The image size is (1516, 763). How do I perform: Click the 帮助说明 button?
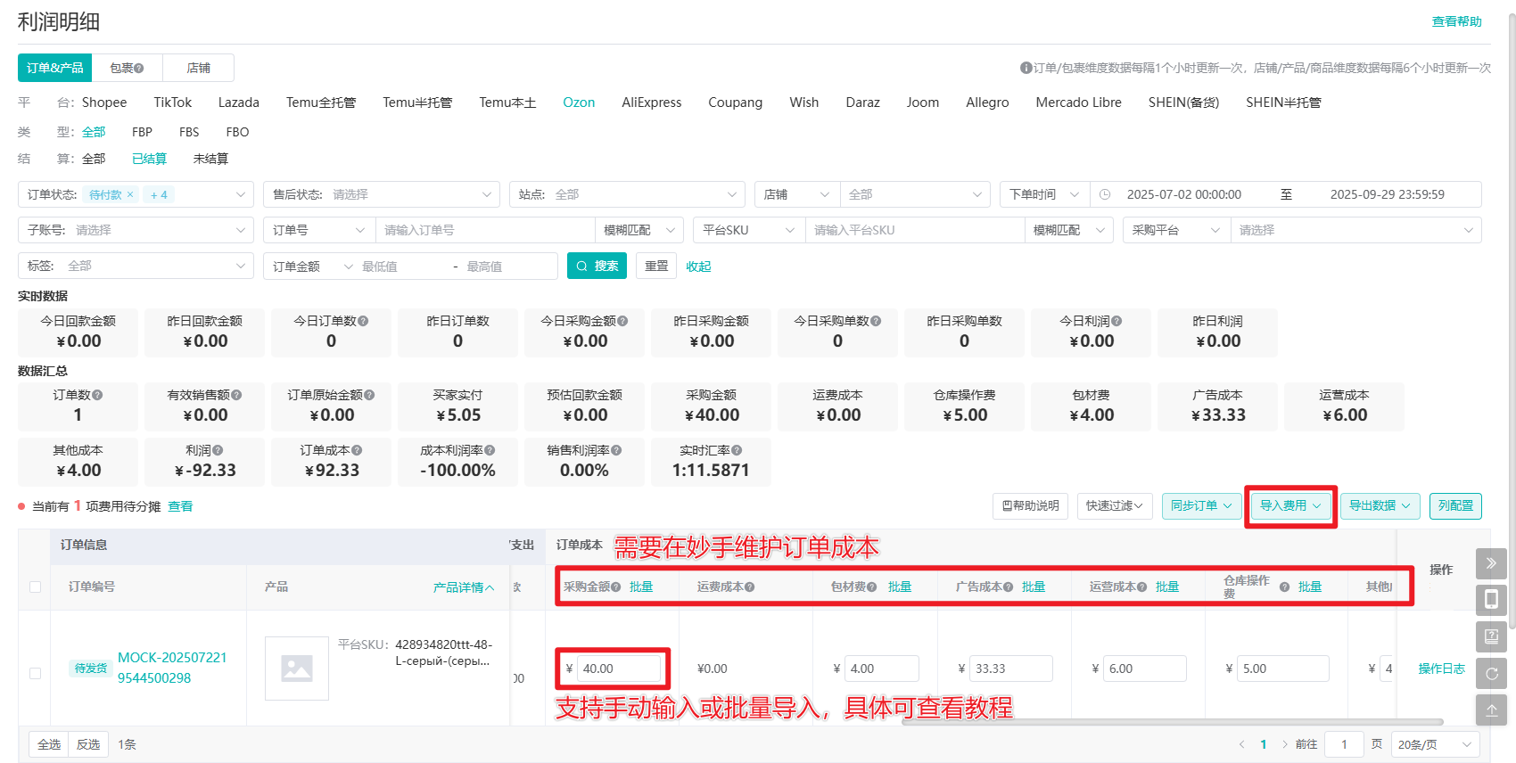point(1030,506)
